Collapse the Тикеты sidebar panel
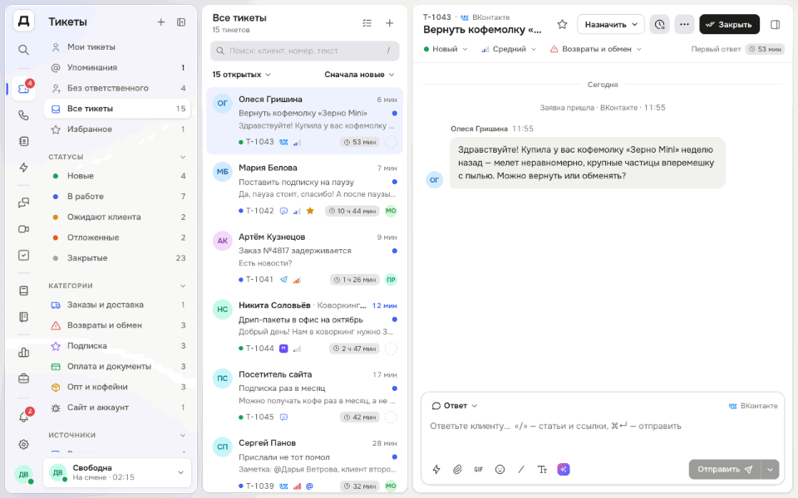 (x=181, y=22)
